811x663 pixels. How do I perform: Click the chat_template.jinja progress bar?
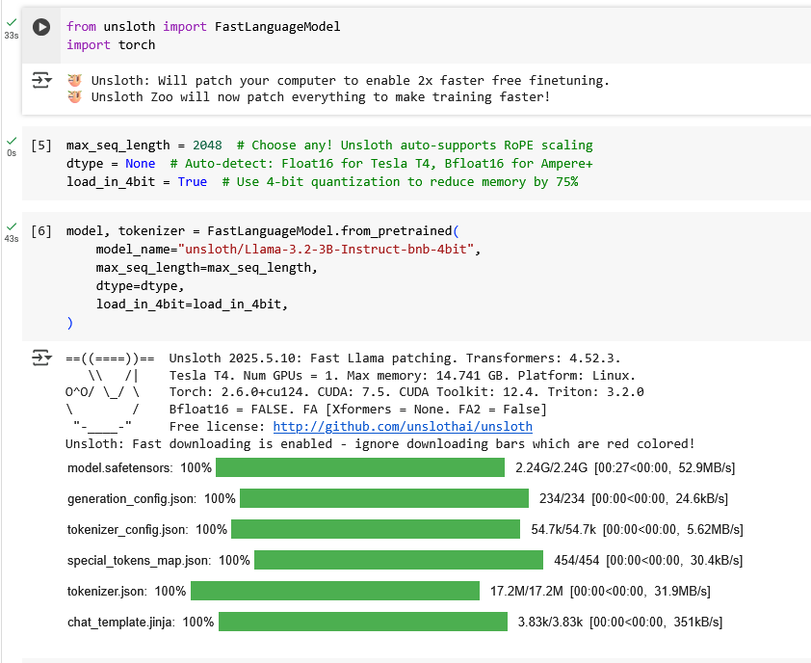tap(363, 622)
